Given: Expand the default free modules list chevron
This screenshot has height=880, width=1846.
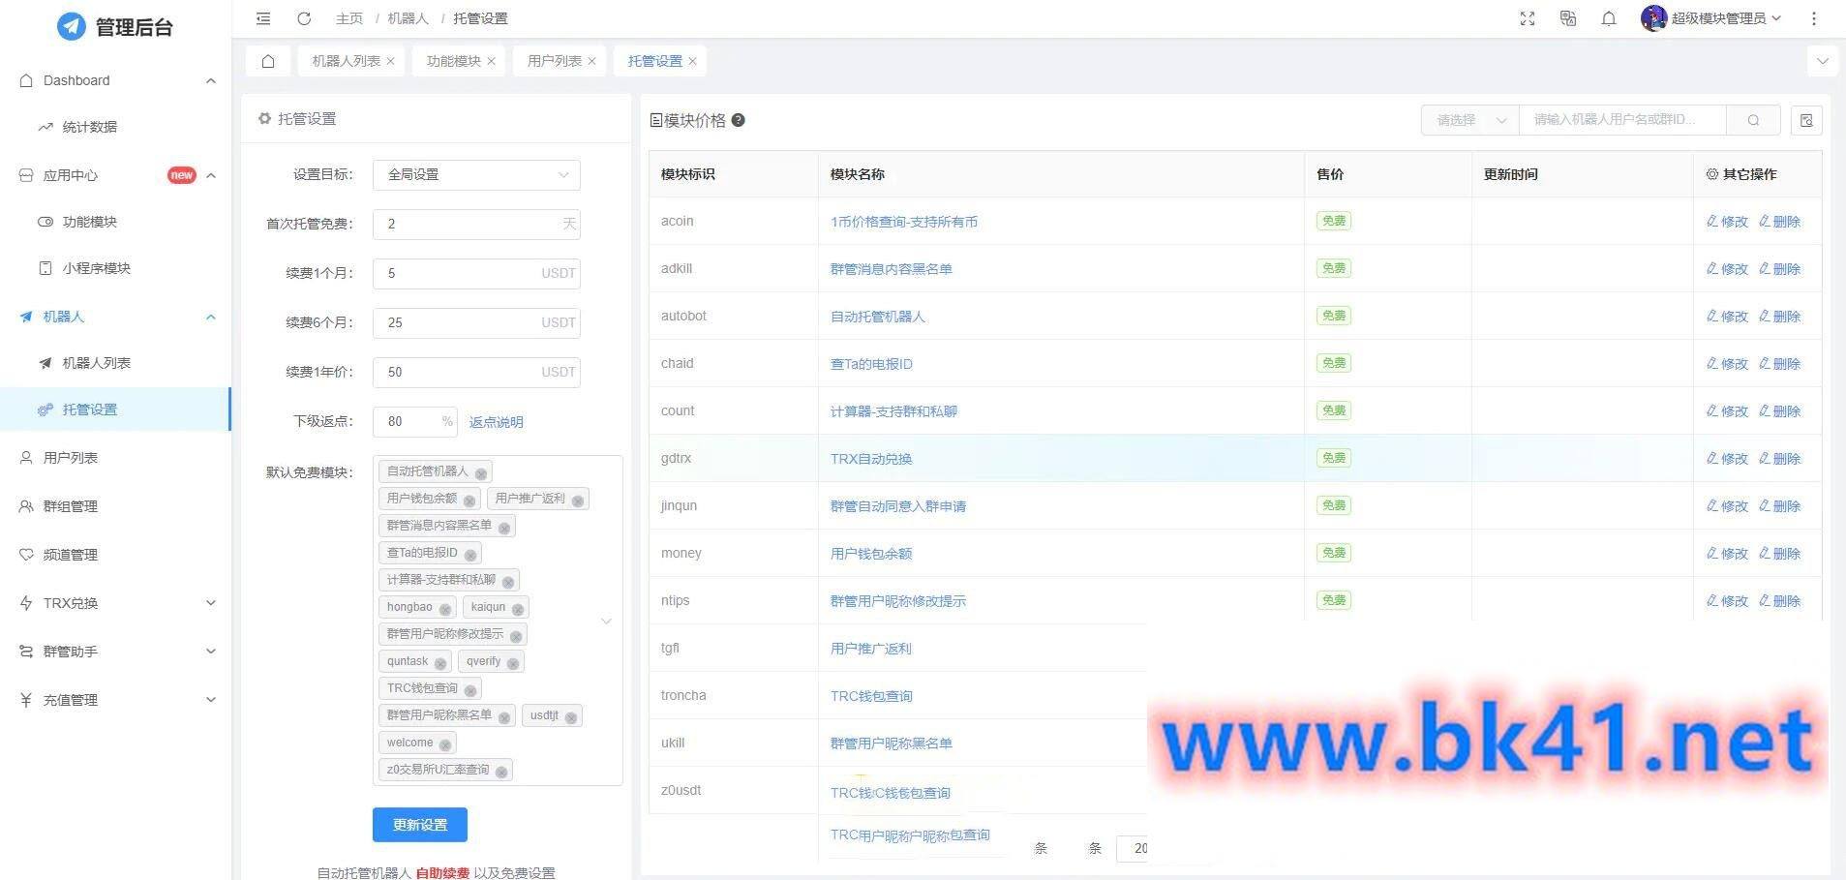Looking at the screenshot, I should coord(606,621).
